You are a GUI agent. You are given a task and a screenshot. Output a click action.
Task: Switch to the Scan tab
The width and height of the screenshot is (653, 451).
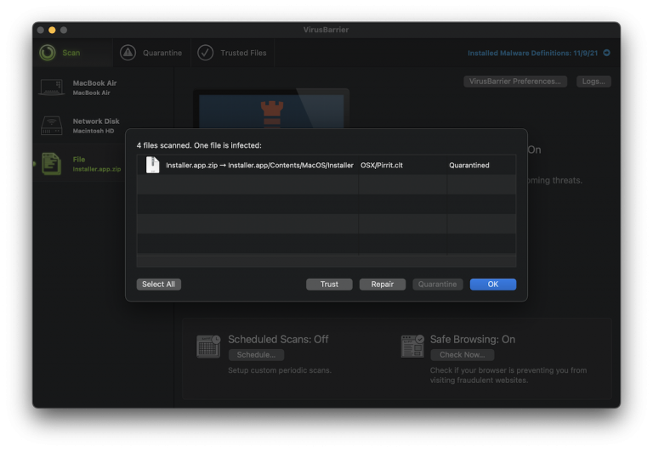pos(73,53)
